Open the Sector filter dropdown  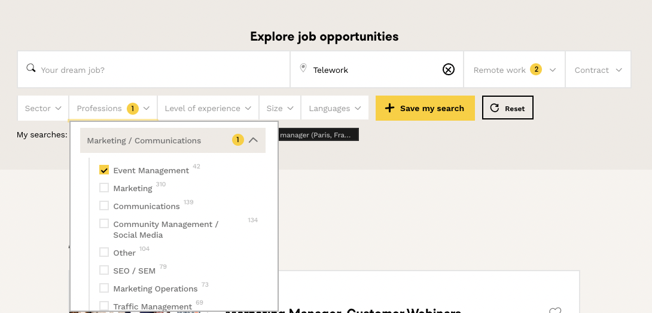click(x=43, y=108)
